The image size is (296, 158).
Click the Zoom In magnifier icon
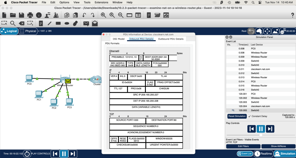pyautogui.click(x=103, y=15)
